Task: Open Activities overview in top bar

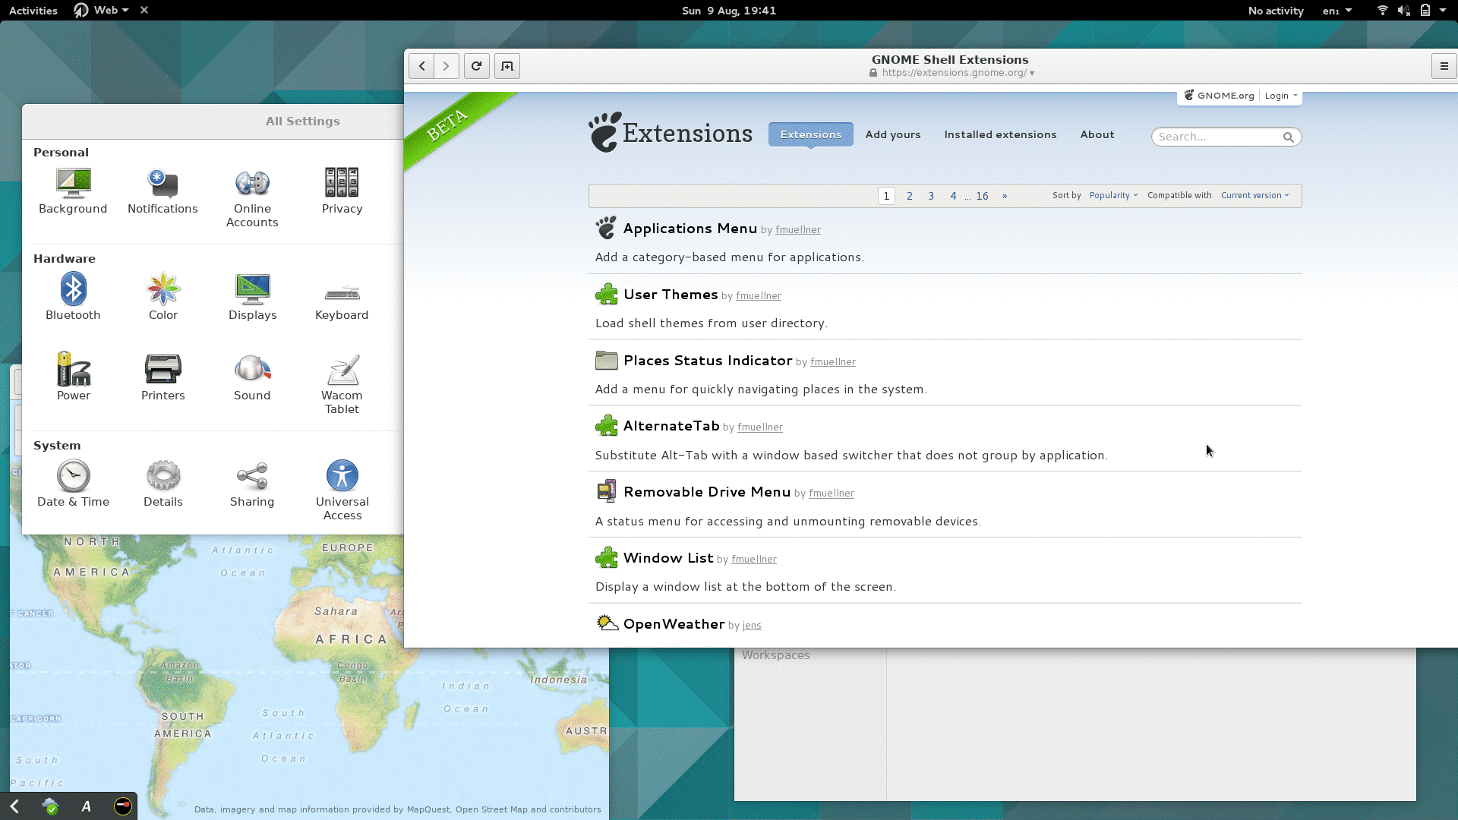Action: (x=33, y=11)
